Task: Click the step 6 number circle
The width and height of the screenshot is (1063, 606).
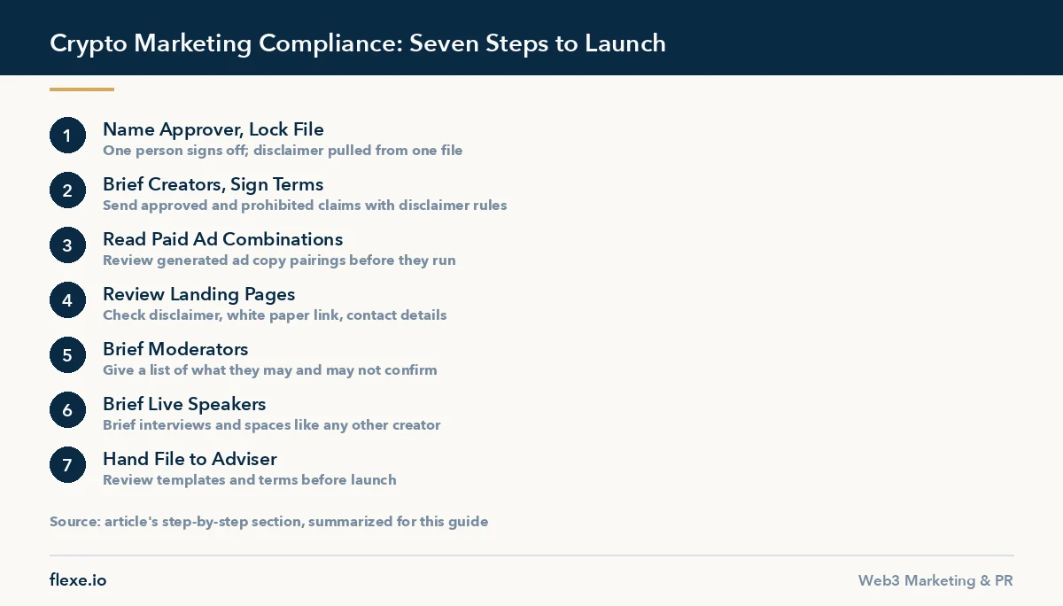Action: [67, 410]
